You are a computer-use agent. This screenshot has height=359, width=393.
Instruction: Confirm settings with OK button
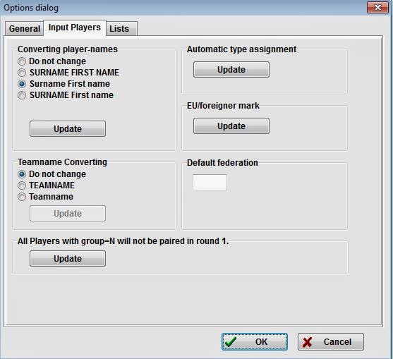(255, 341)
